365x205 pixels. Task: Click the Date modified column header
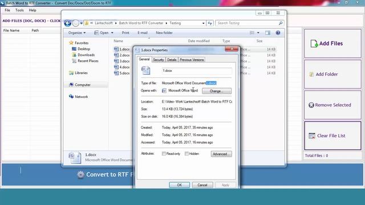pyautogui.click(x=199, y=41)
